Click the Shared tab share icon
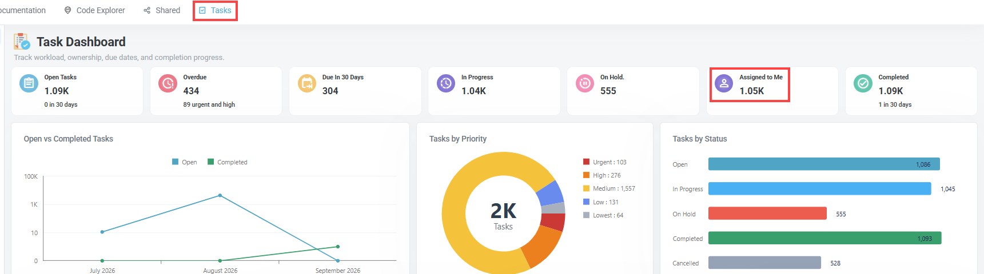Screen dimensions: 984x274 [x=147, y=10]
